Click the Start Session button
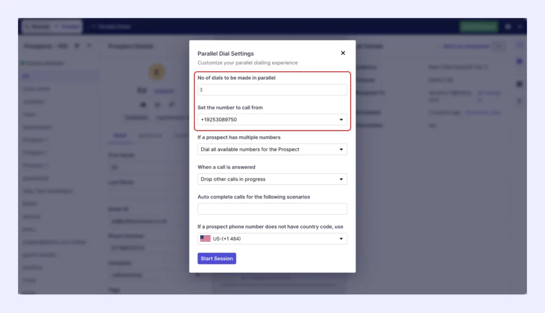The image size is (545, 313). pyautogui.click(x=217, y=258)
